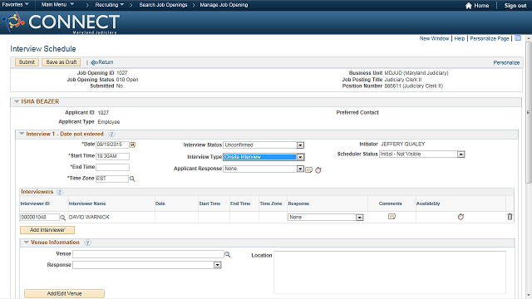Open the Main Menu navigation

(x=57, y=5)
